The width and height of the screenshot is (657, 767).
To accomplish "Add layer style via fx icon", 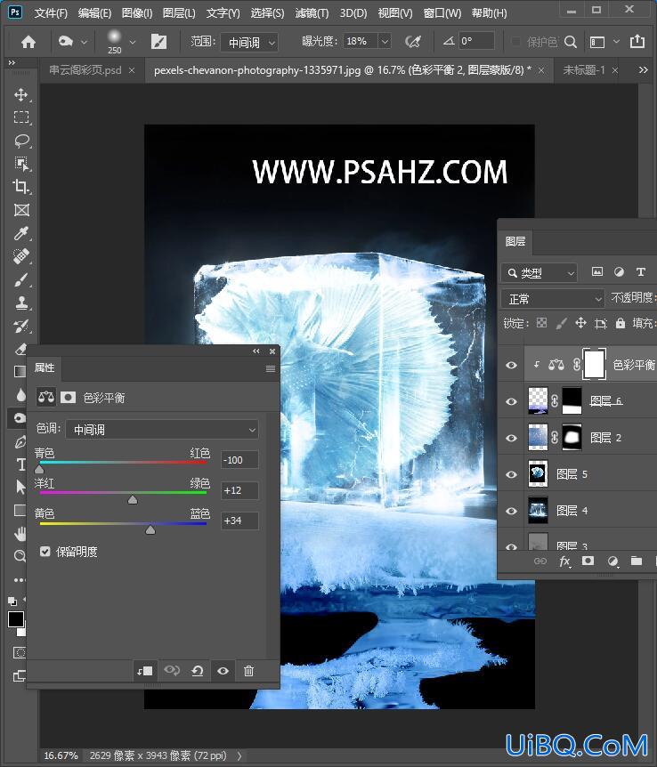I will pyautogui.click(x=564, y=561).
